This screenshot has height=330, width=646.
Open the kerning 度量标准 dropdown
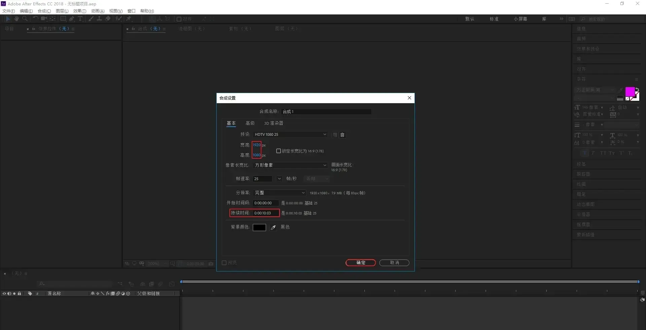point(602,115)
